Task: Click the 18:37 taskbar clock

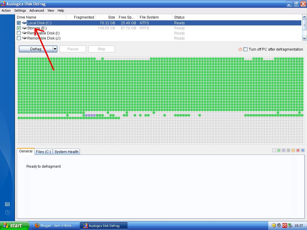Action: [299, 226]
